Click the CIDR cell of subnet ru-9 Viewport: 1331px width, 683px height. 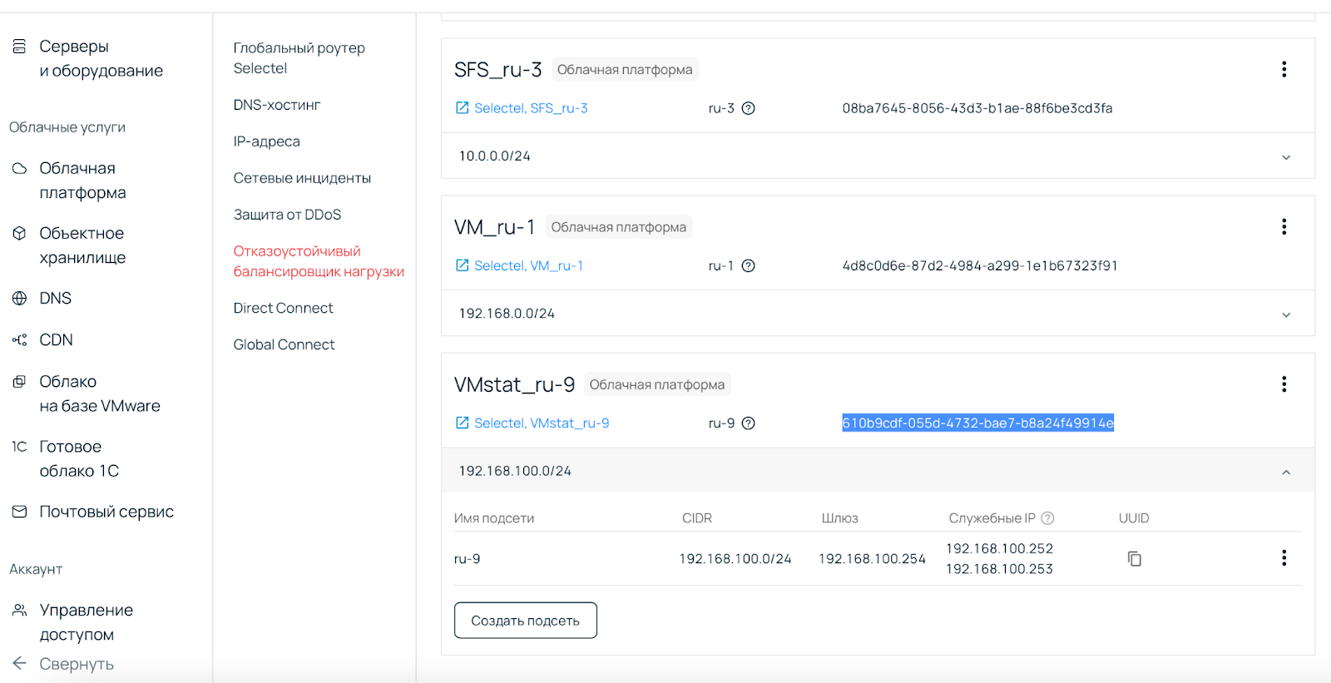click(x=735, y=559)
